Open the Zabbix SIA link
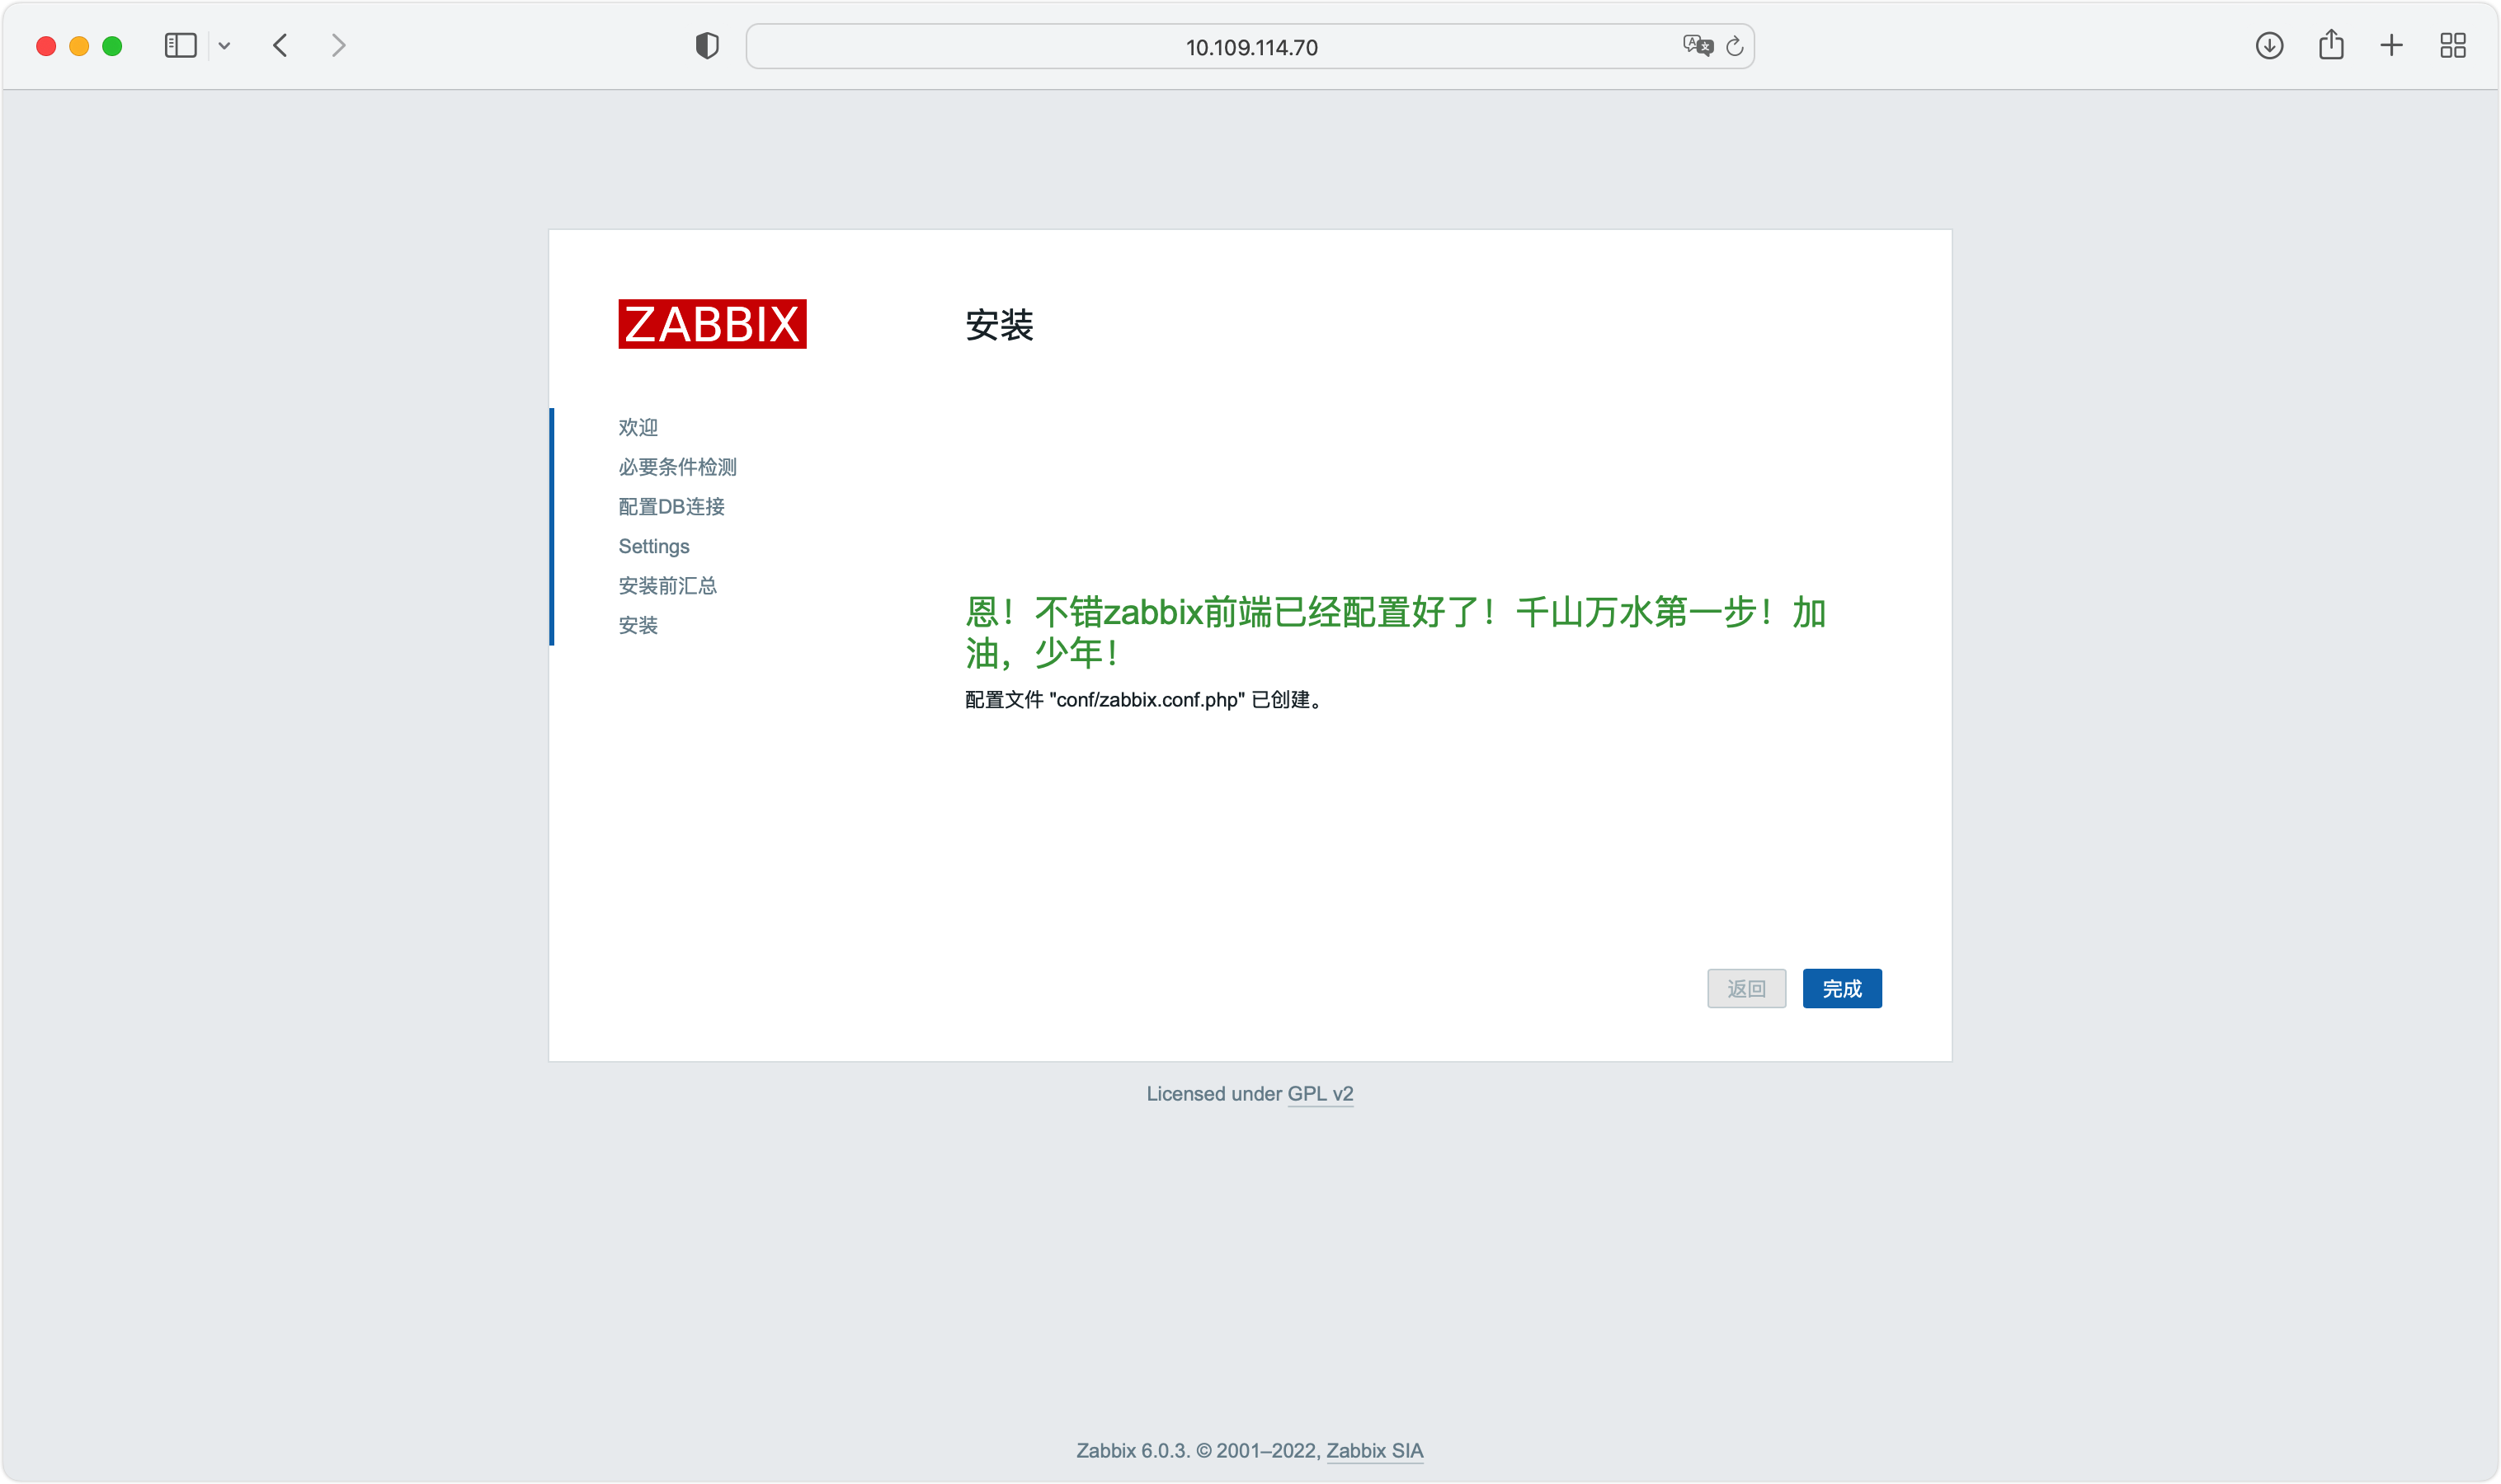Screen dimensions: 2501x1484 tap(1374, 1451)
